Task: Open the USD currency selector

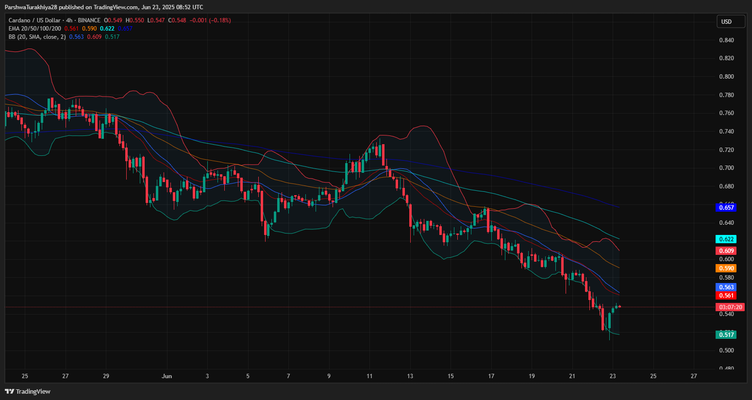Action: click(x=731, y=22)
